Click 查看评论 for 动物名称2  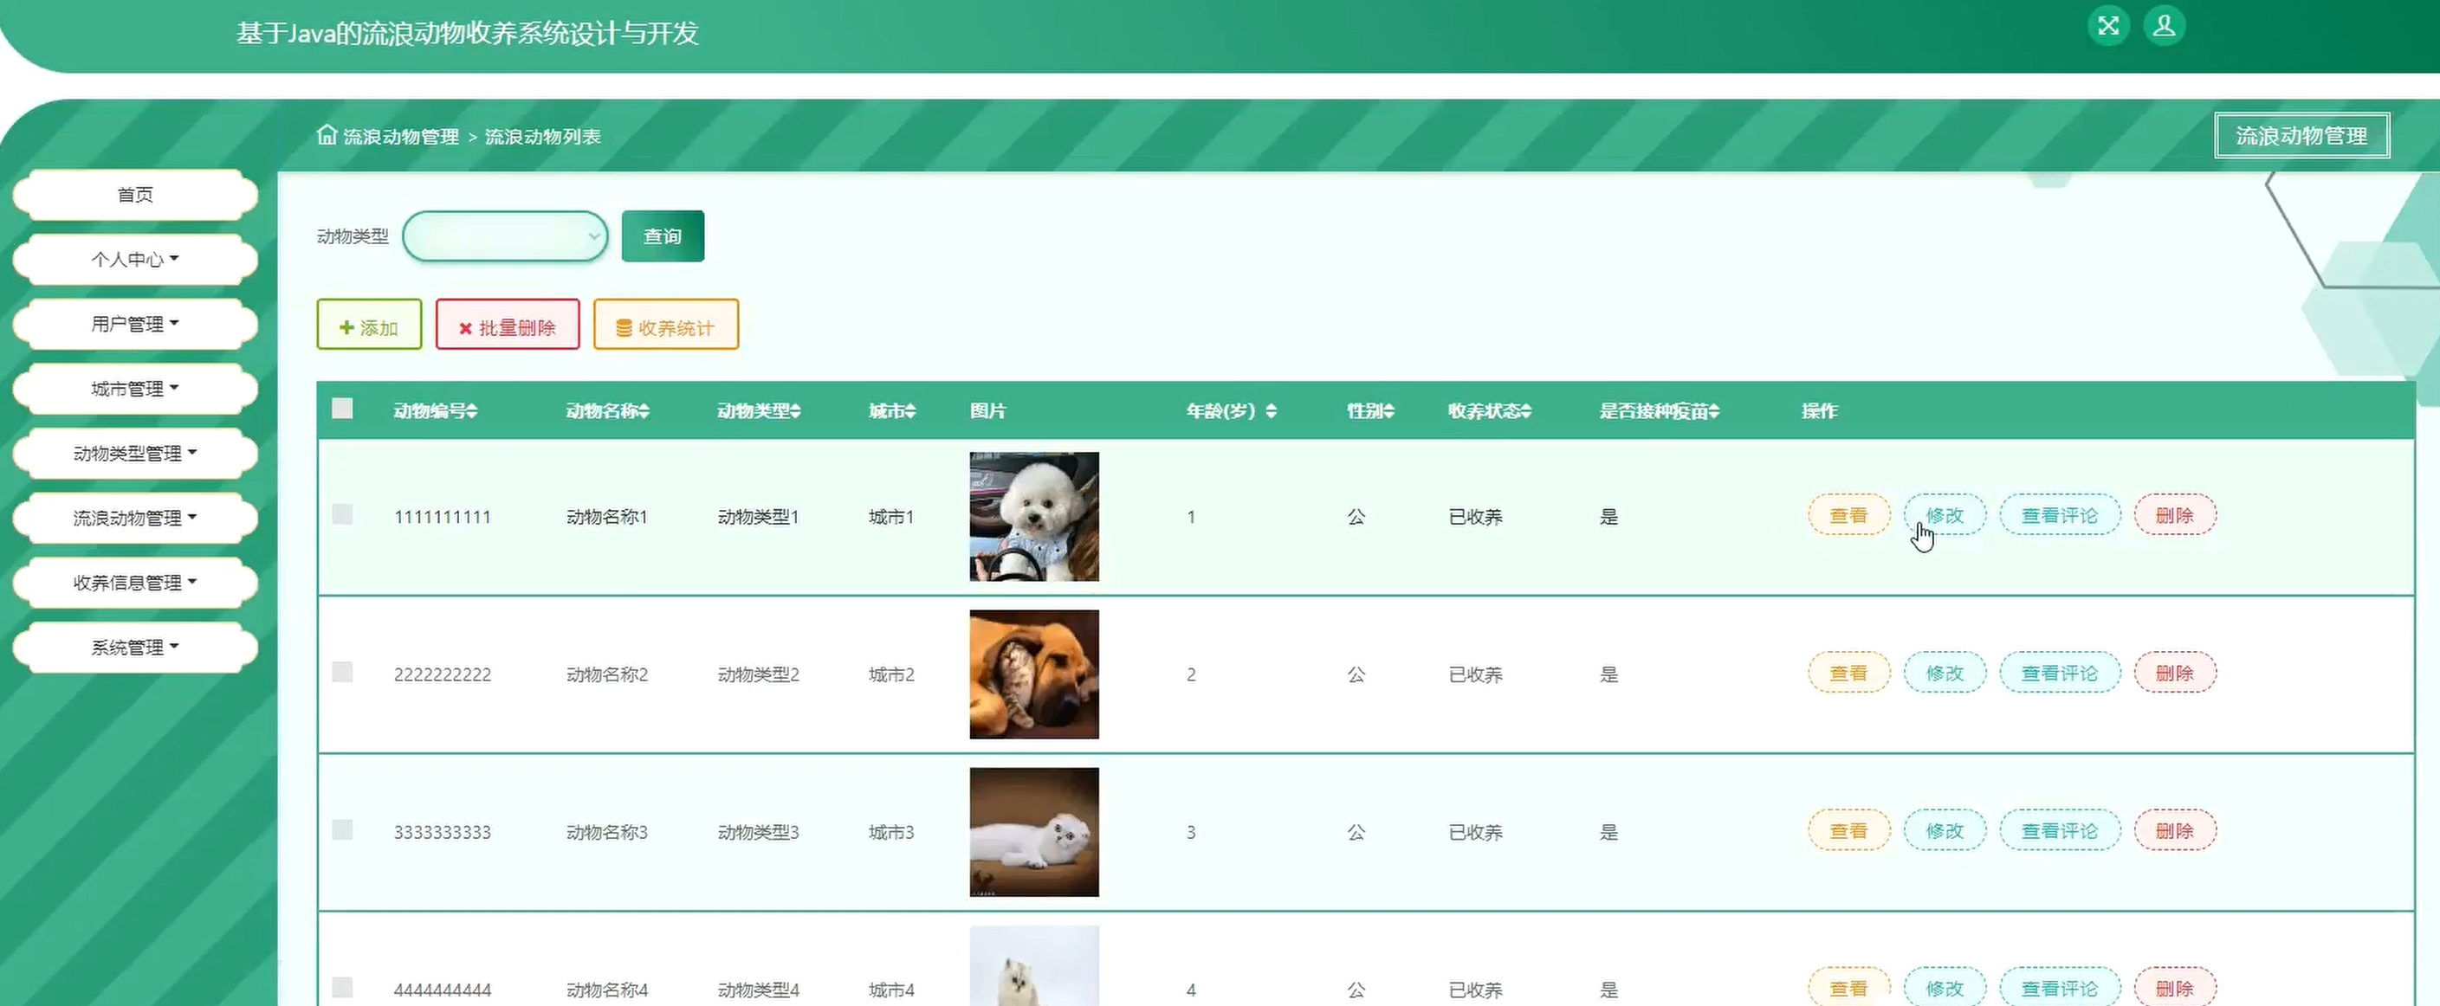click(x=2059, y=673)
